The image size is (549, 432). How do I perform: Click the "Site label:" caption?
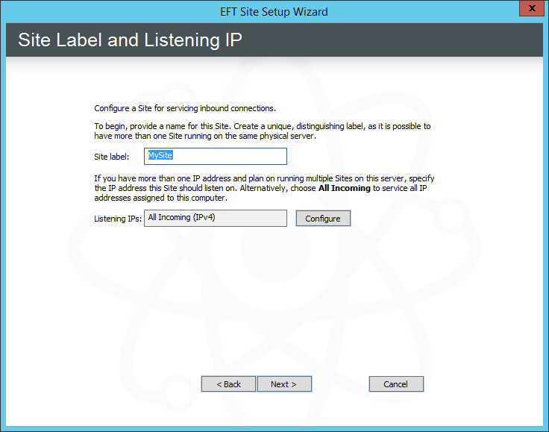(x=112, y=157)
